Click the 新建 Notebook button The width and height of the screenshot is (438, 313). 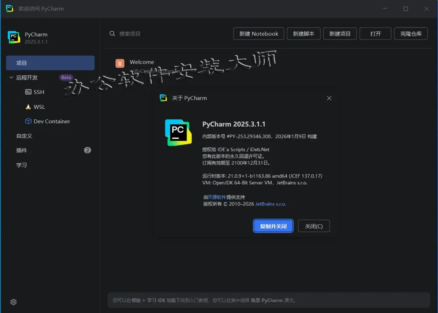pos(259,34)
